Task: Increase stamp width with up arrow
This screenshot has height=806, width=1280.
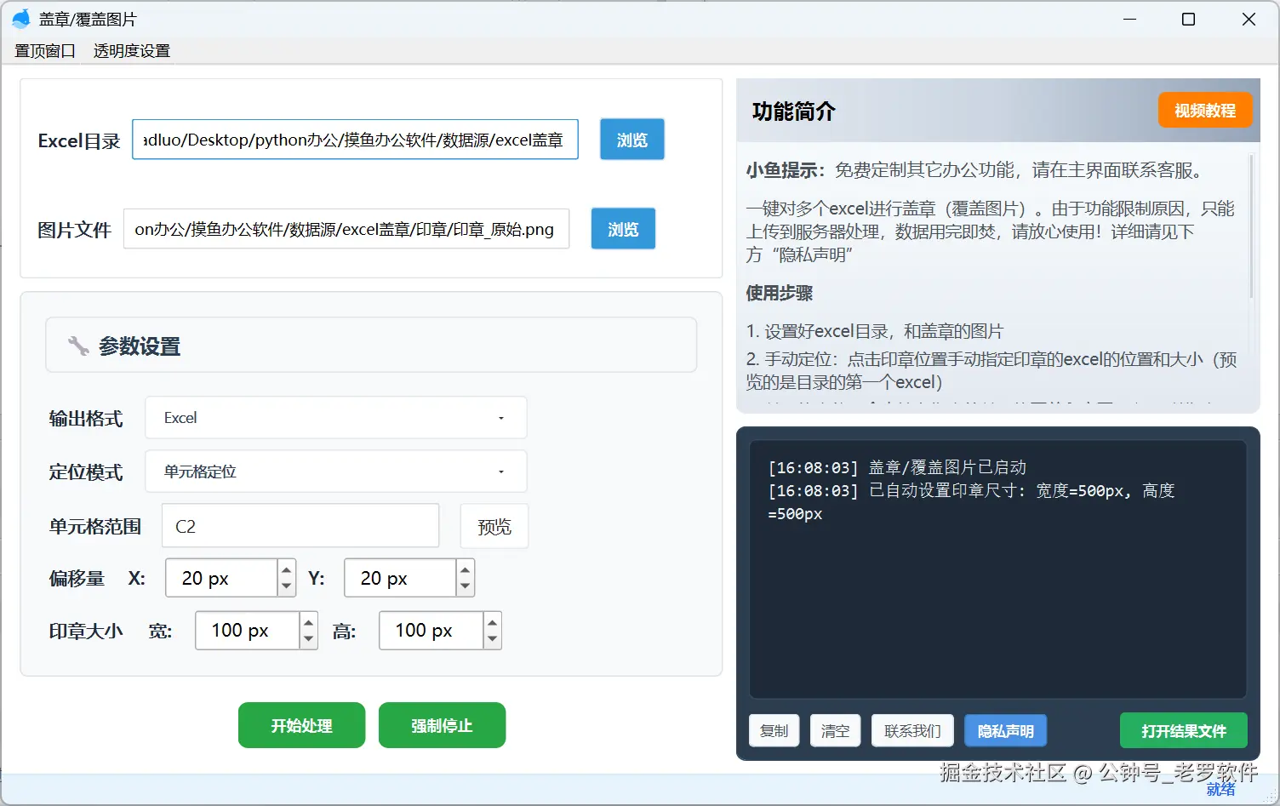Action: pyautogui.click(x=309, y=623)
